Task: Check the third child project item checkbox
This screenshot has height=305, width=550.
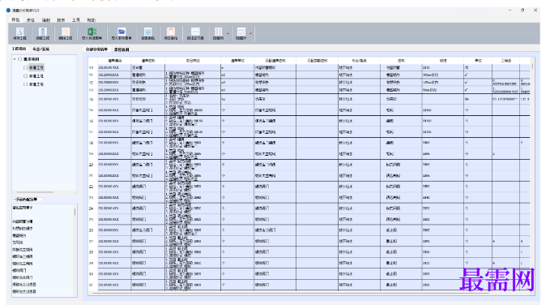Action: pyautogui.click(x=26, y=84)
